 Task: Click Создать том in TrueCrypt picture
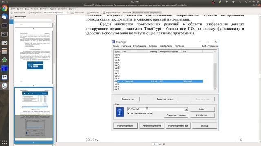click(128, 99)
